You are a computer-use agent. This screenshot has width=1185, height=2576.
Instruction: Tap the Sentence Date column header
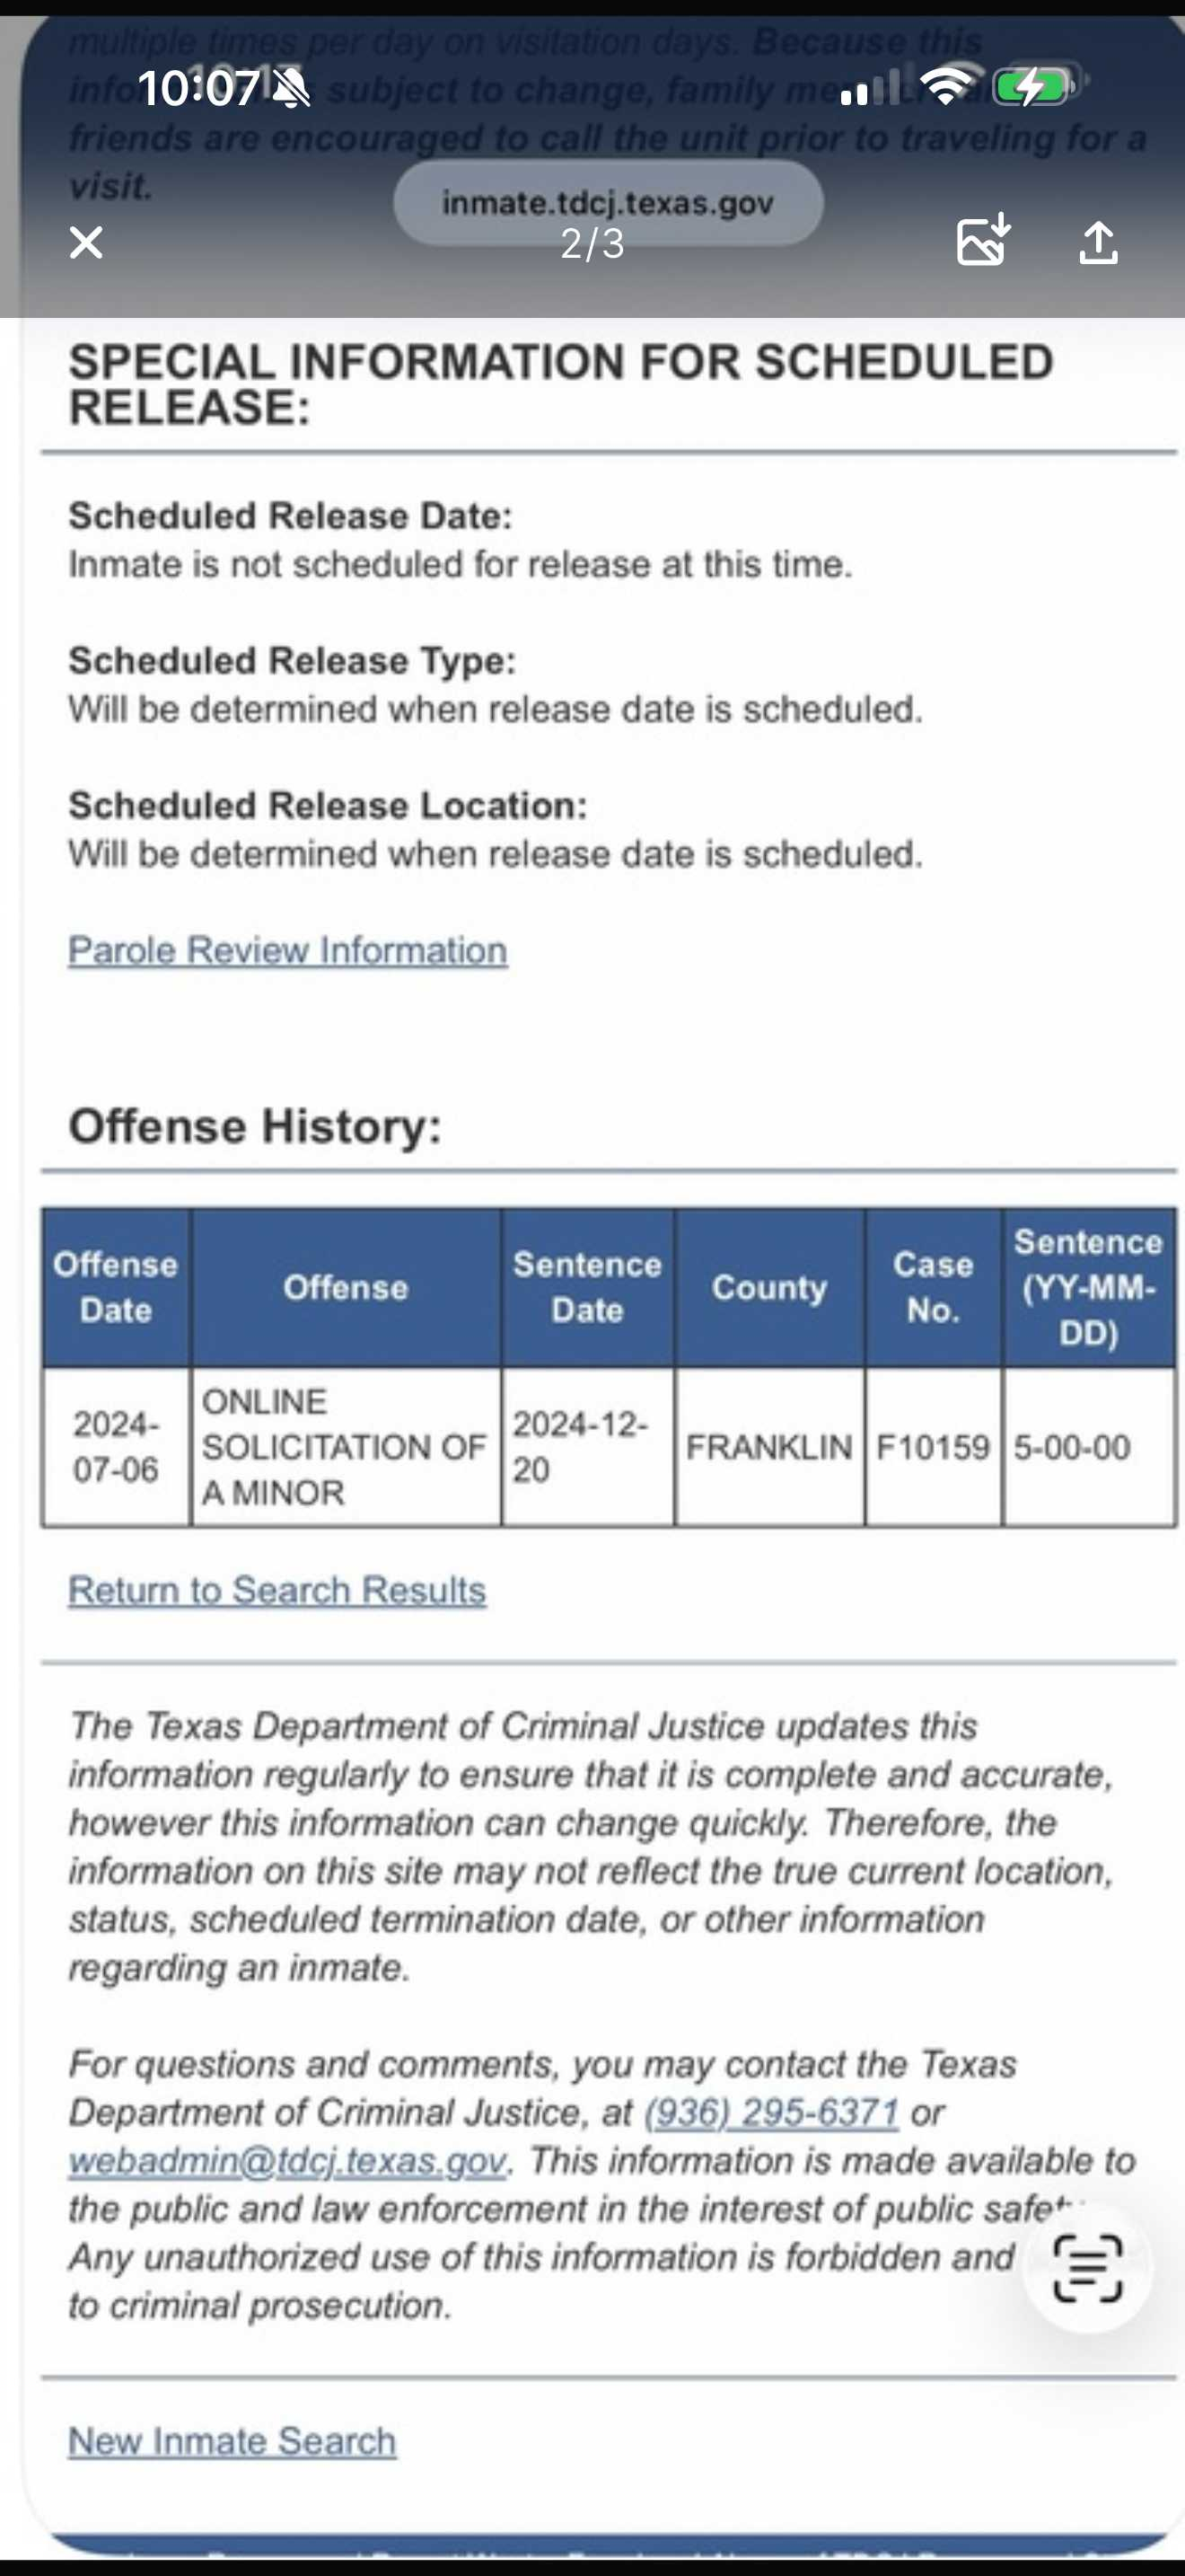pos(586,1287)
